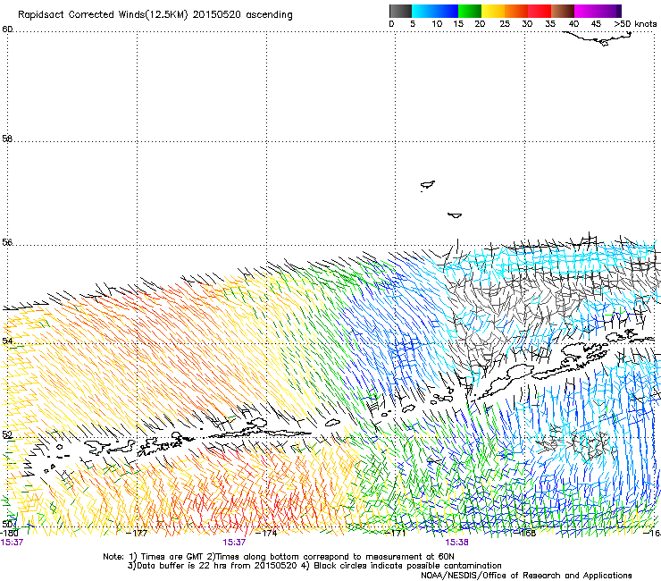Click the "52" latitude label
Viewport: 661px width, 581px height.
tap(7, 434)
